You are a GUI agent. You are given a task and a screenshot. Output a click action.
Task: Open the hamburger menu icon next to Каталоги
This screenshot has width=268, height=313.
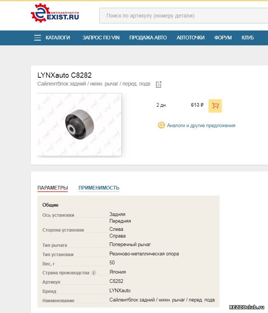(x=37, y=38)
